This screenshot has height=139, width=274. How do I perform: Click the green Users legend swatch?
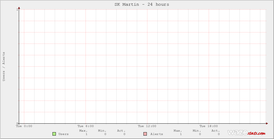[54, 134]
